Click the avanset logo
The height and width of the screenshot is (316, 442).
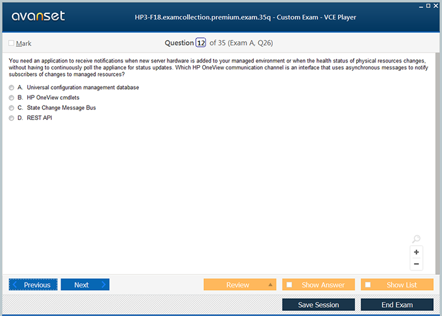point(37,16)
